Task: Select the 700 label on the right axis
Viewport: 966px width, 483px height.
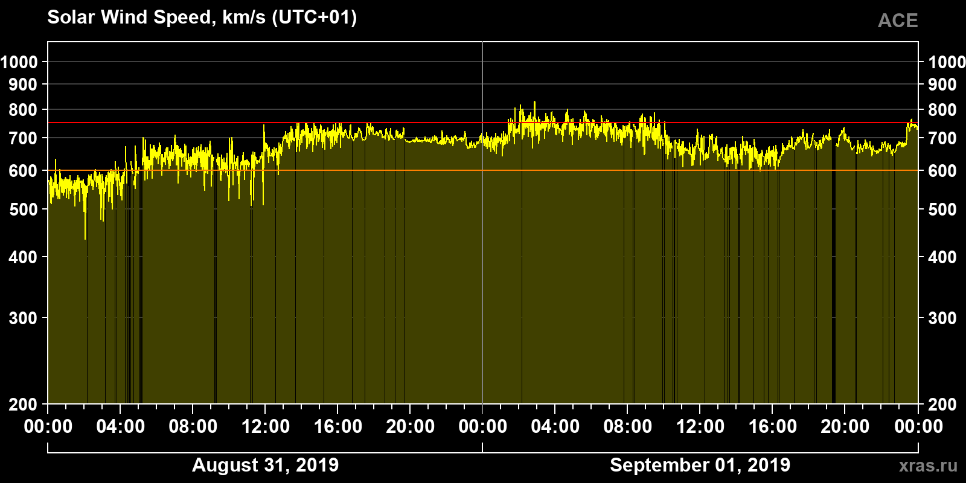Action: (x=942, y=139)
